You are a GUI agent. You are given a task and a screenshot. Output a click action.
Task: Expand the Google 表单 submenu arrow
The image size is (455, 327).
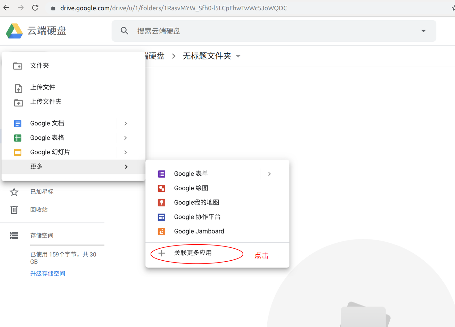tap(270, 174)
